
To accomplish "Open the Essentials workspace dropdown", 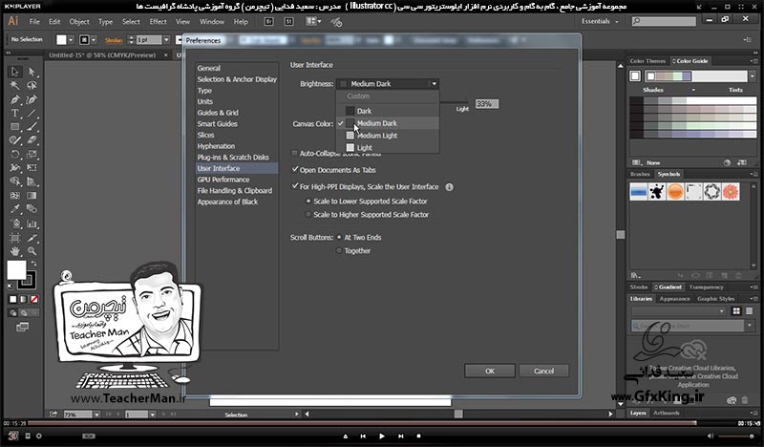I will pyautogui.click(x=600, y=21).
